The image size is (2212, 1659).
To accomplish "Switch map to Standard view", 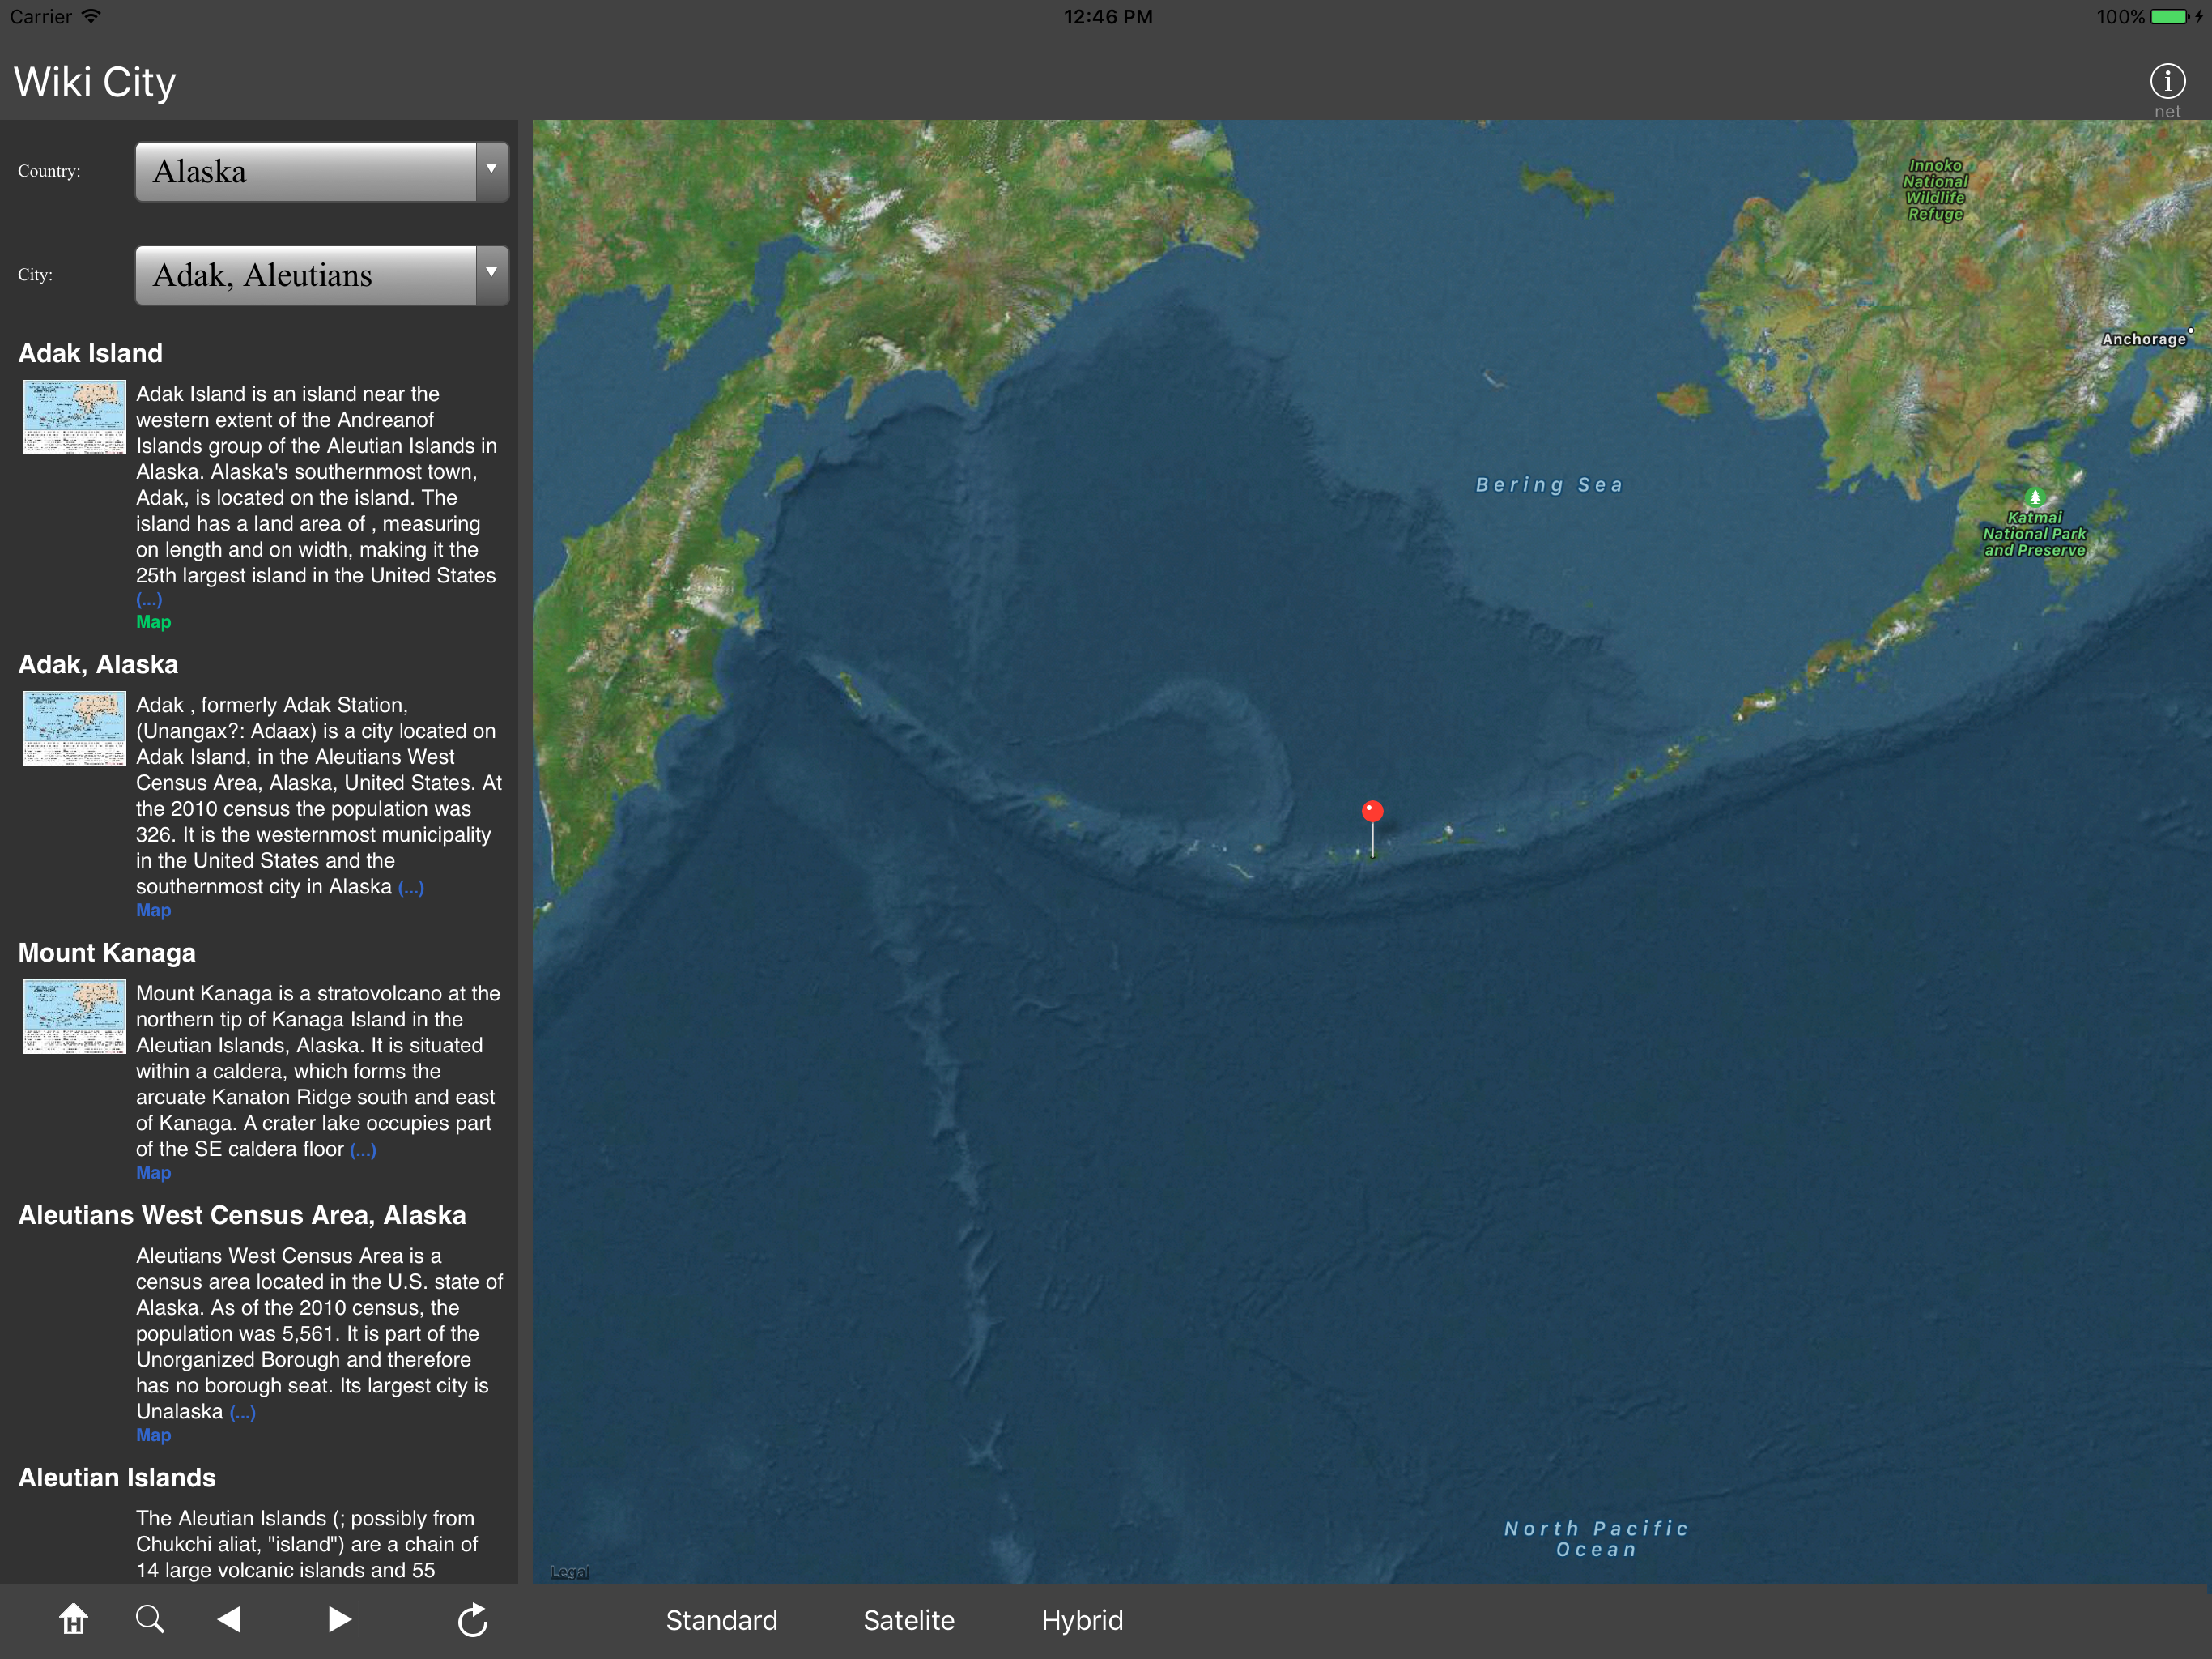I will click(721, 1620).
